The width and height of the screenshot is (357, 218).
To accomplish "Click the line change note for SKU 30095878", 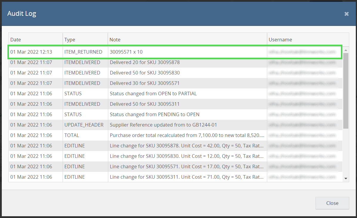I will point(187,146).
